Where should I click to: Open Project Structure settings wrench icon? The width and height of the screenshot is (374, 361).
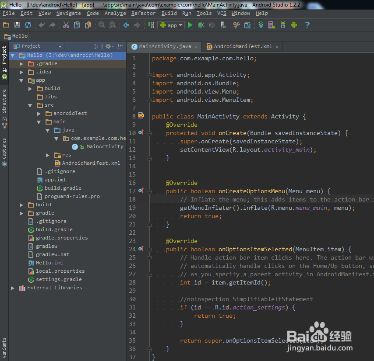(236, 25)
